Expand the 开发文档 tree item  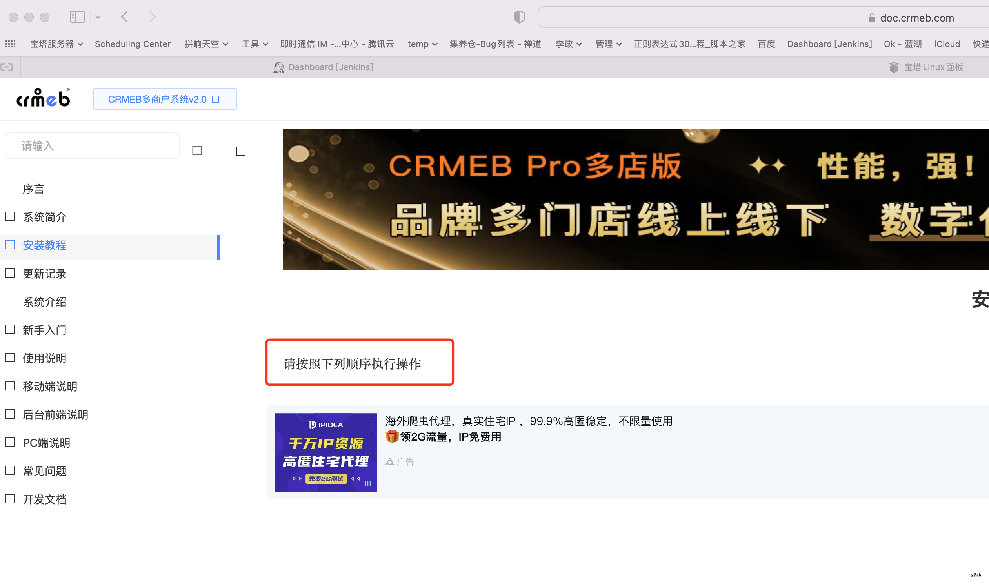coord(10,499)
